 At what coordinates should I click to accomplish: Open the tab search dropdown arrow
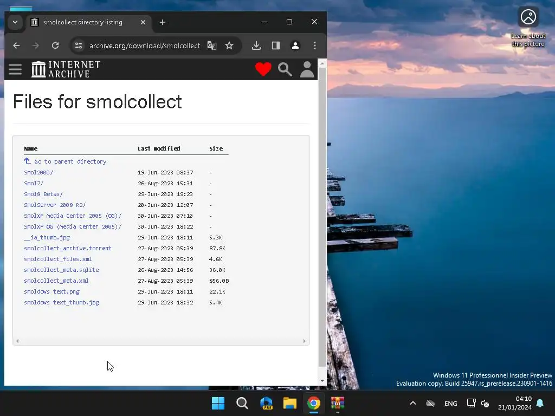[x=15, y=22]
